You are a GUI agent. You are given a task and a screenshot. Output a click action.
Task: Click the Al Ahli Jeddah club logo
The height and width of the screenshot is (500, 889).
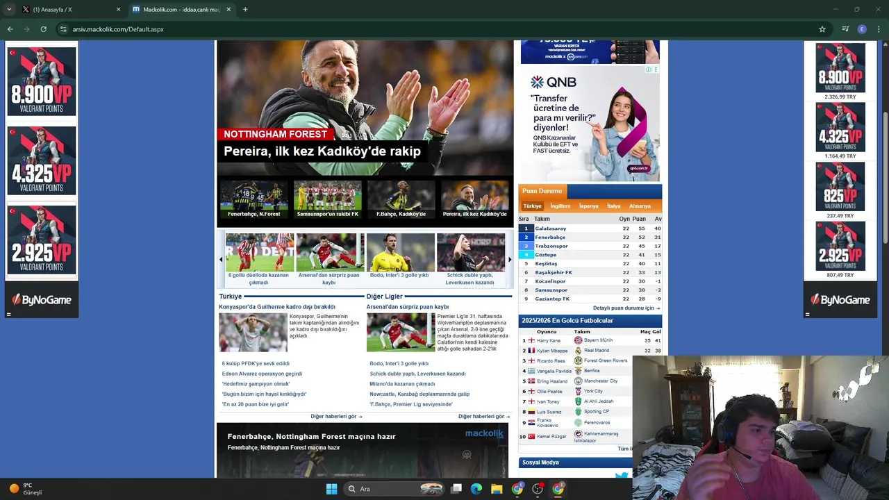pyautogui.click(x=578, y=401)
